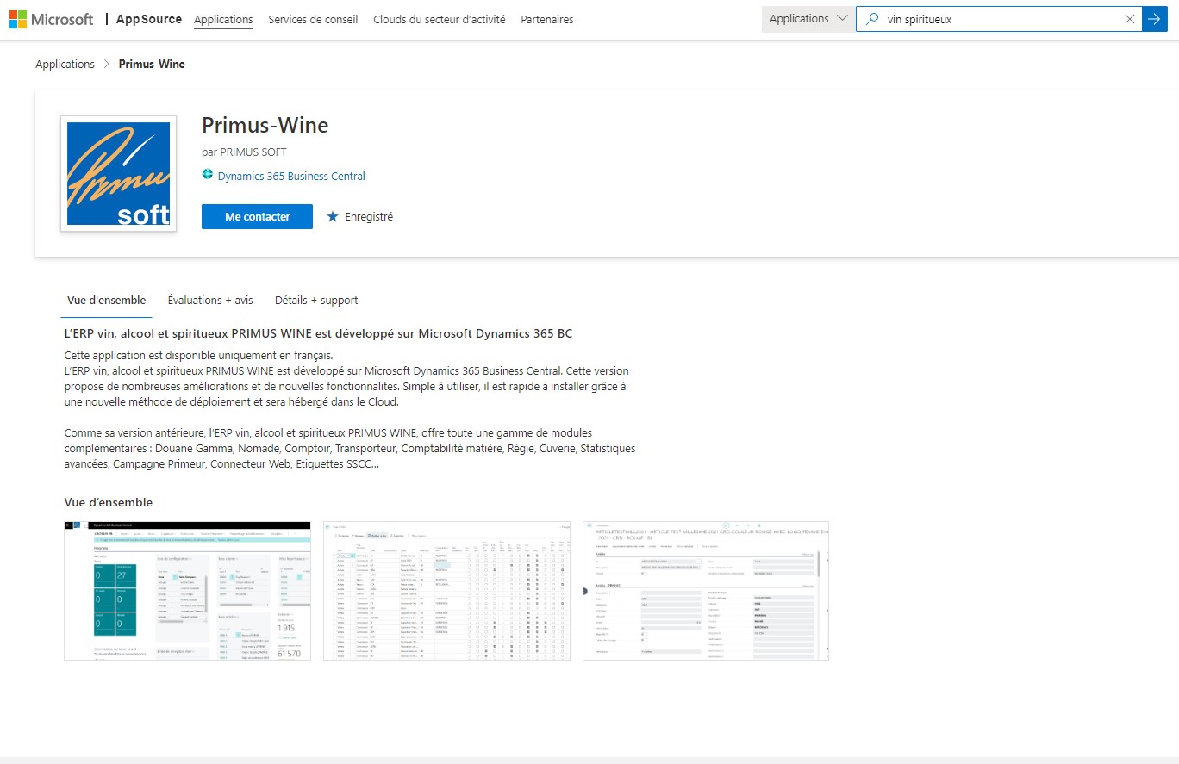Open the second table grid screenshot thumbnail
The height and width of the screenshot is (764, 1179).
pyautogui.click(x=446, y=591)
